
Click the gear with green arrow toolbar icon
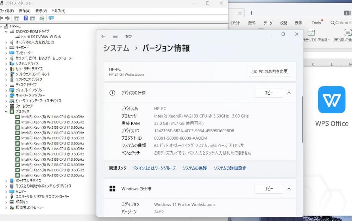[x=42, y=18]
